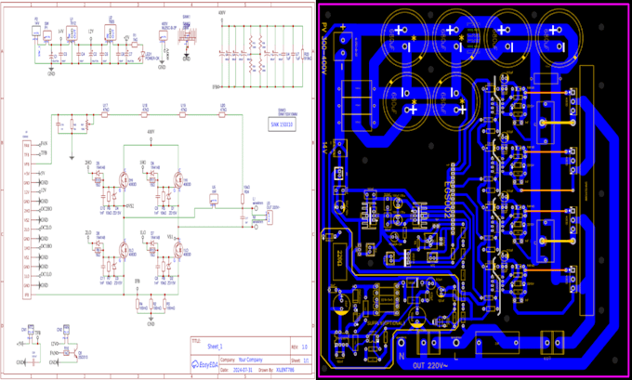Click the IGBT transistor driven by 2HO
632x380 pixels.
point(124,178)
